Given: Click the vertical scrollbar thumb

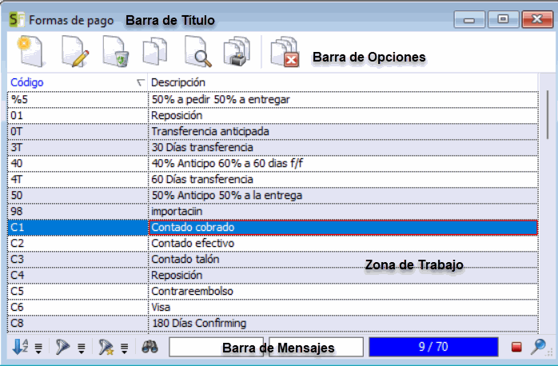Looking at the screenshot, I should coord(548,114).
